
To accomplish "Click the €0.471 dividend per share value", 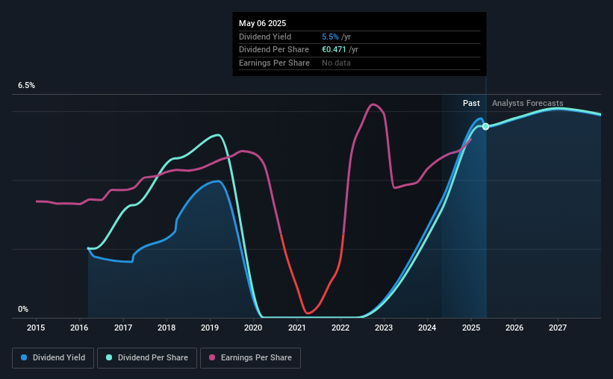I will pos(334,50).
